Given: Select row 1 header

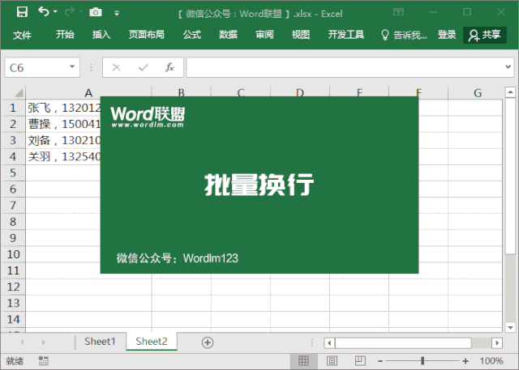Looking at the screenshot, I should 13,108.
